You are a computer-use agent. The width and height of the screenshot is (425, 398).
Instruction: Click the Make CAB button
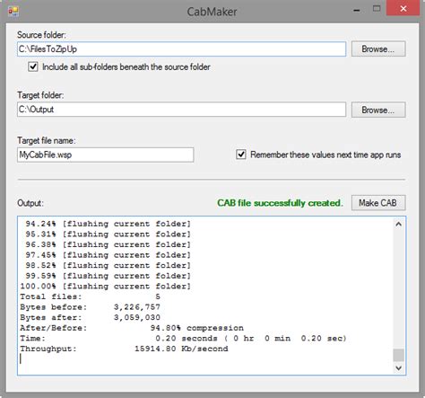click(x=378, y=203)
